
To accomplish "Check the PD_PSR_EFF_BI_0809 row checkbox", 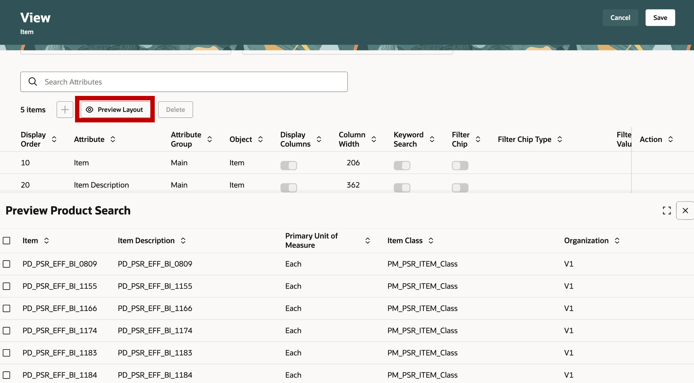I will tap(7, 264).
